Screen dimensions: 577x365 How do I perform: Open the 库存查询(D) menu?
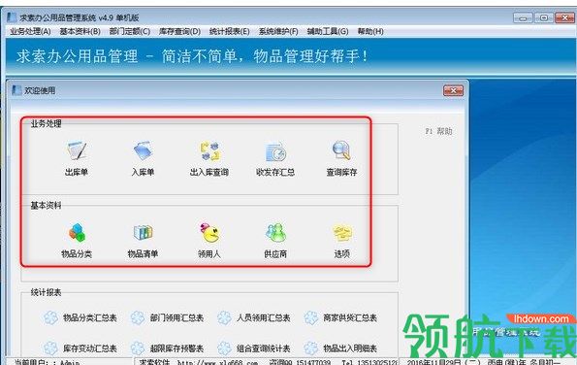(x=179, y=32)
